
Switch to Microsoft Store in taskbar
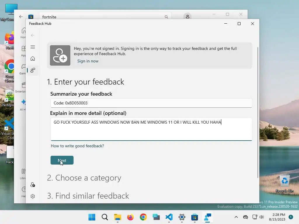point(195,217)
